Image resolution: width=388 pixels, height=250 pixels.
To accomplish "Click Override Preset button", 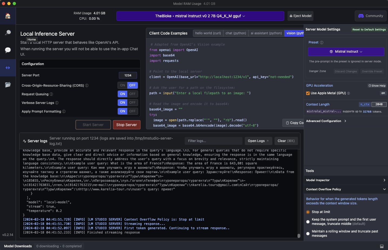I will pyautogui.click(x=372, y=71).
